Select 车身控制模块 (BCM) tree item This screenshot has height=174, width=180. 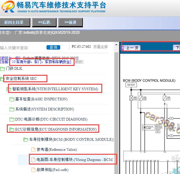coord(72,140)
